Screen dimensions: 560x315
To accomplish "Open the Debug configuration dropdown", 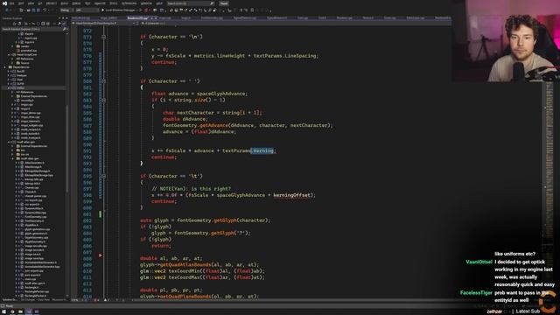I will pos(66,10).
